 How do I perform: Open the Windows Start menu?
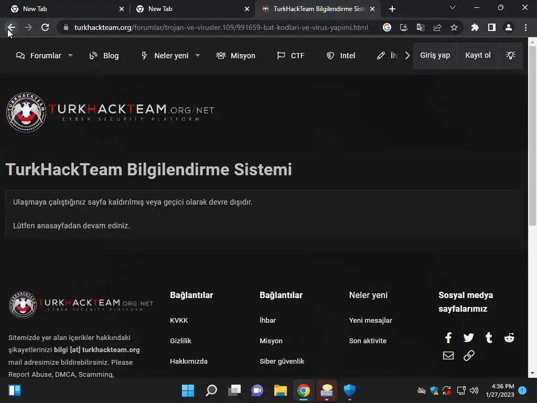click(x=188, y=390)
